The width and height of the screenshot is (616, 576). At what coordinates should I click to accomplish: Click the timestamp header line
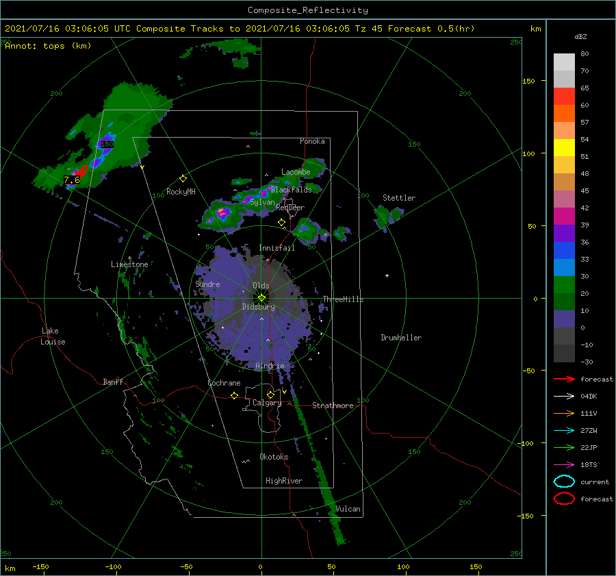pyautogui.click(x=240, y=29)
